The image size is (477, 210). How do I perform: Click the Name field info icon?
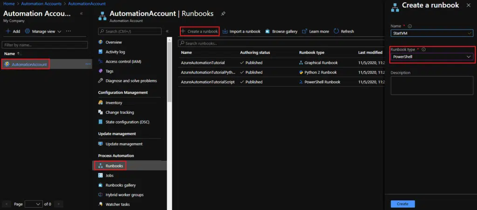pyautogui.click(x=409, y=26)
